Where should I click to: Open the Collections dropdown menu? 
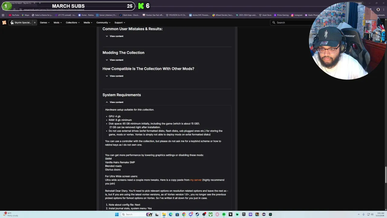click(x=73, y=22)
